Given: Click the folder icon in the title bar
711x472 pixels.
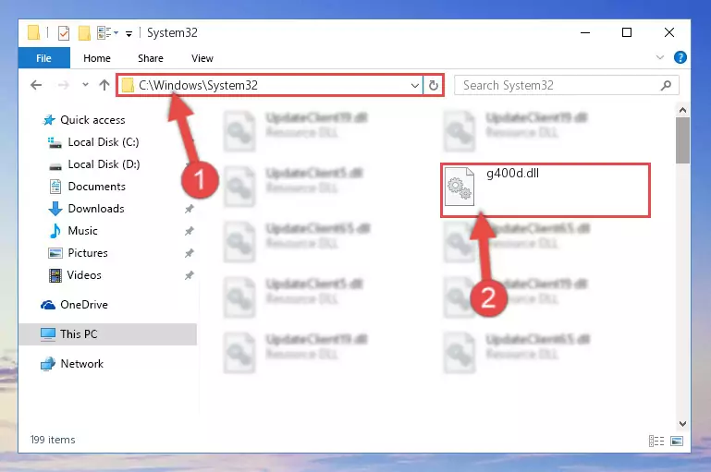Looking at the screenshot, I should (33, 32).
